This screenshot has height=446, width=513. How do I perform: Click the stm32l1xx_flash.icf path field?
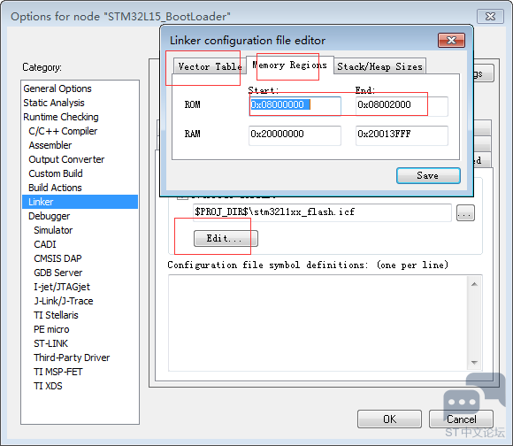tap(322, 212)
